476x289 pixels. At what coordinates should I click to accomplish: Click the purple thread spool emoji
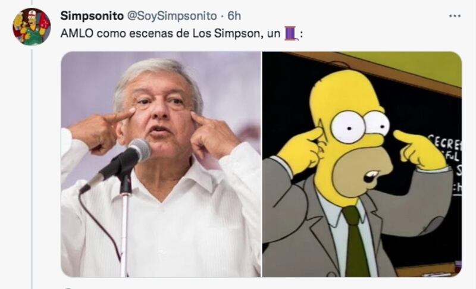290,33
